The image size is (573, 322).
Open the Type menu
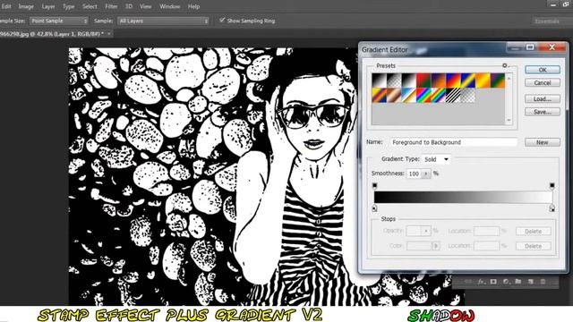pyautogui.click(x=68, y=6)
